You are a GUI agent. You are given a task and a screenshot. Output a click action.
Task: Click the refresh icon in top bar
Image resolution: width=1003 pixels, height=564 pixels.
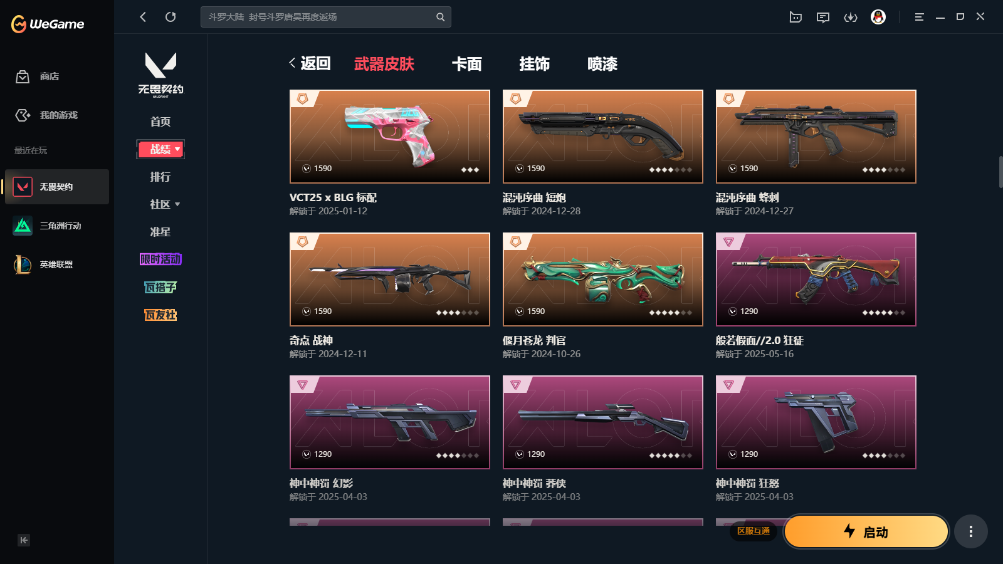tap(171, 17)
